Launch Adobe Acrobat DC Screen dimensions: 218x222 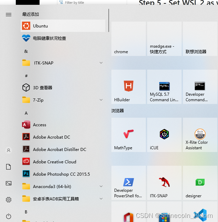pyautogui.click(x=63, y=137)
